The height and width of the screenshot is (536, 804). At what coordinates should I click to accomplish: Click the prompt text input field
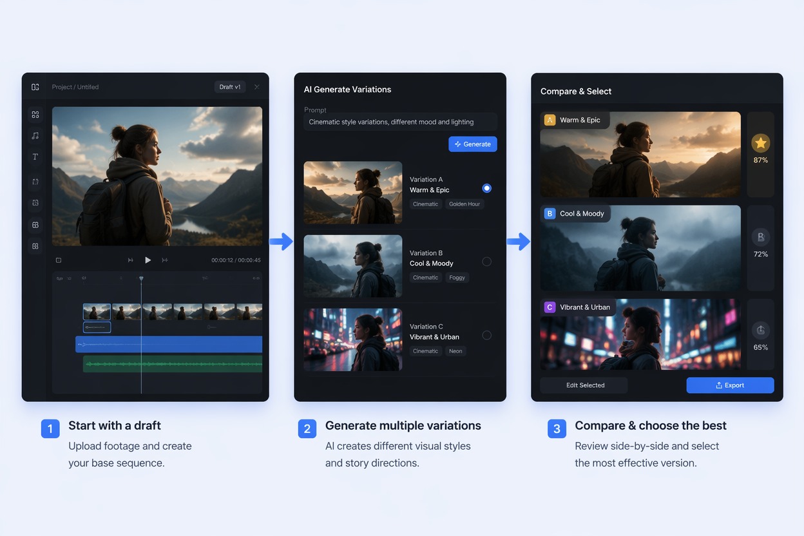(x=400, y=122)
